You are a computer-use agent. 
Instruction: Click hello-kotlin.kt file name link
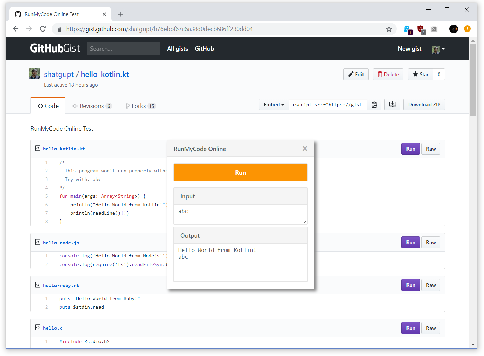(64, 149)
